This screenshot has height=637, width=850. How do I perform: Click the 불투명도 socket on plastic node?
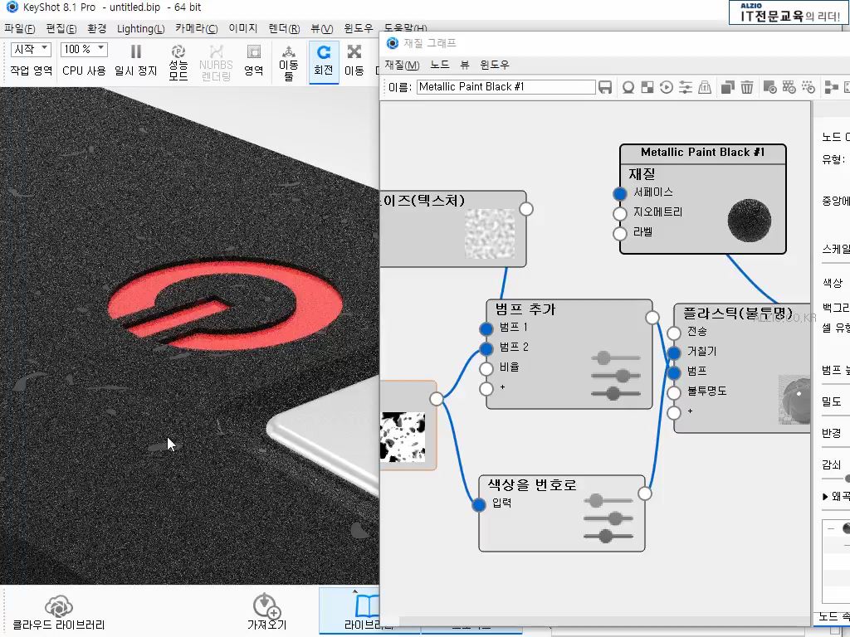674,392
